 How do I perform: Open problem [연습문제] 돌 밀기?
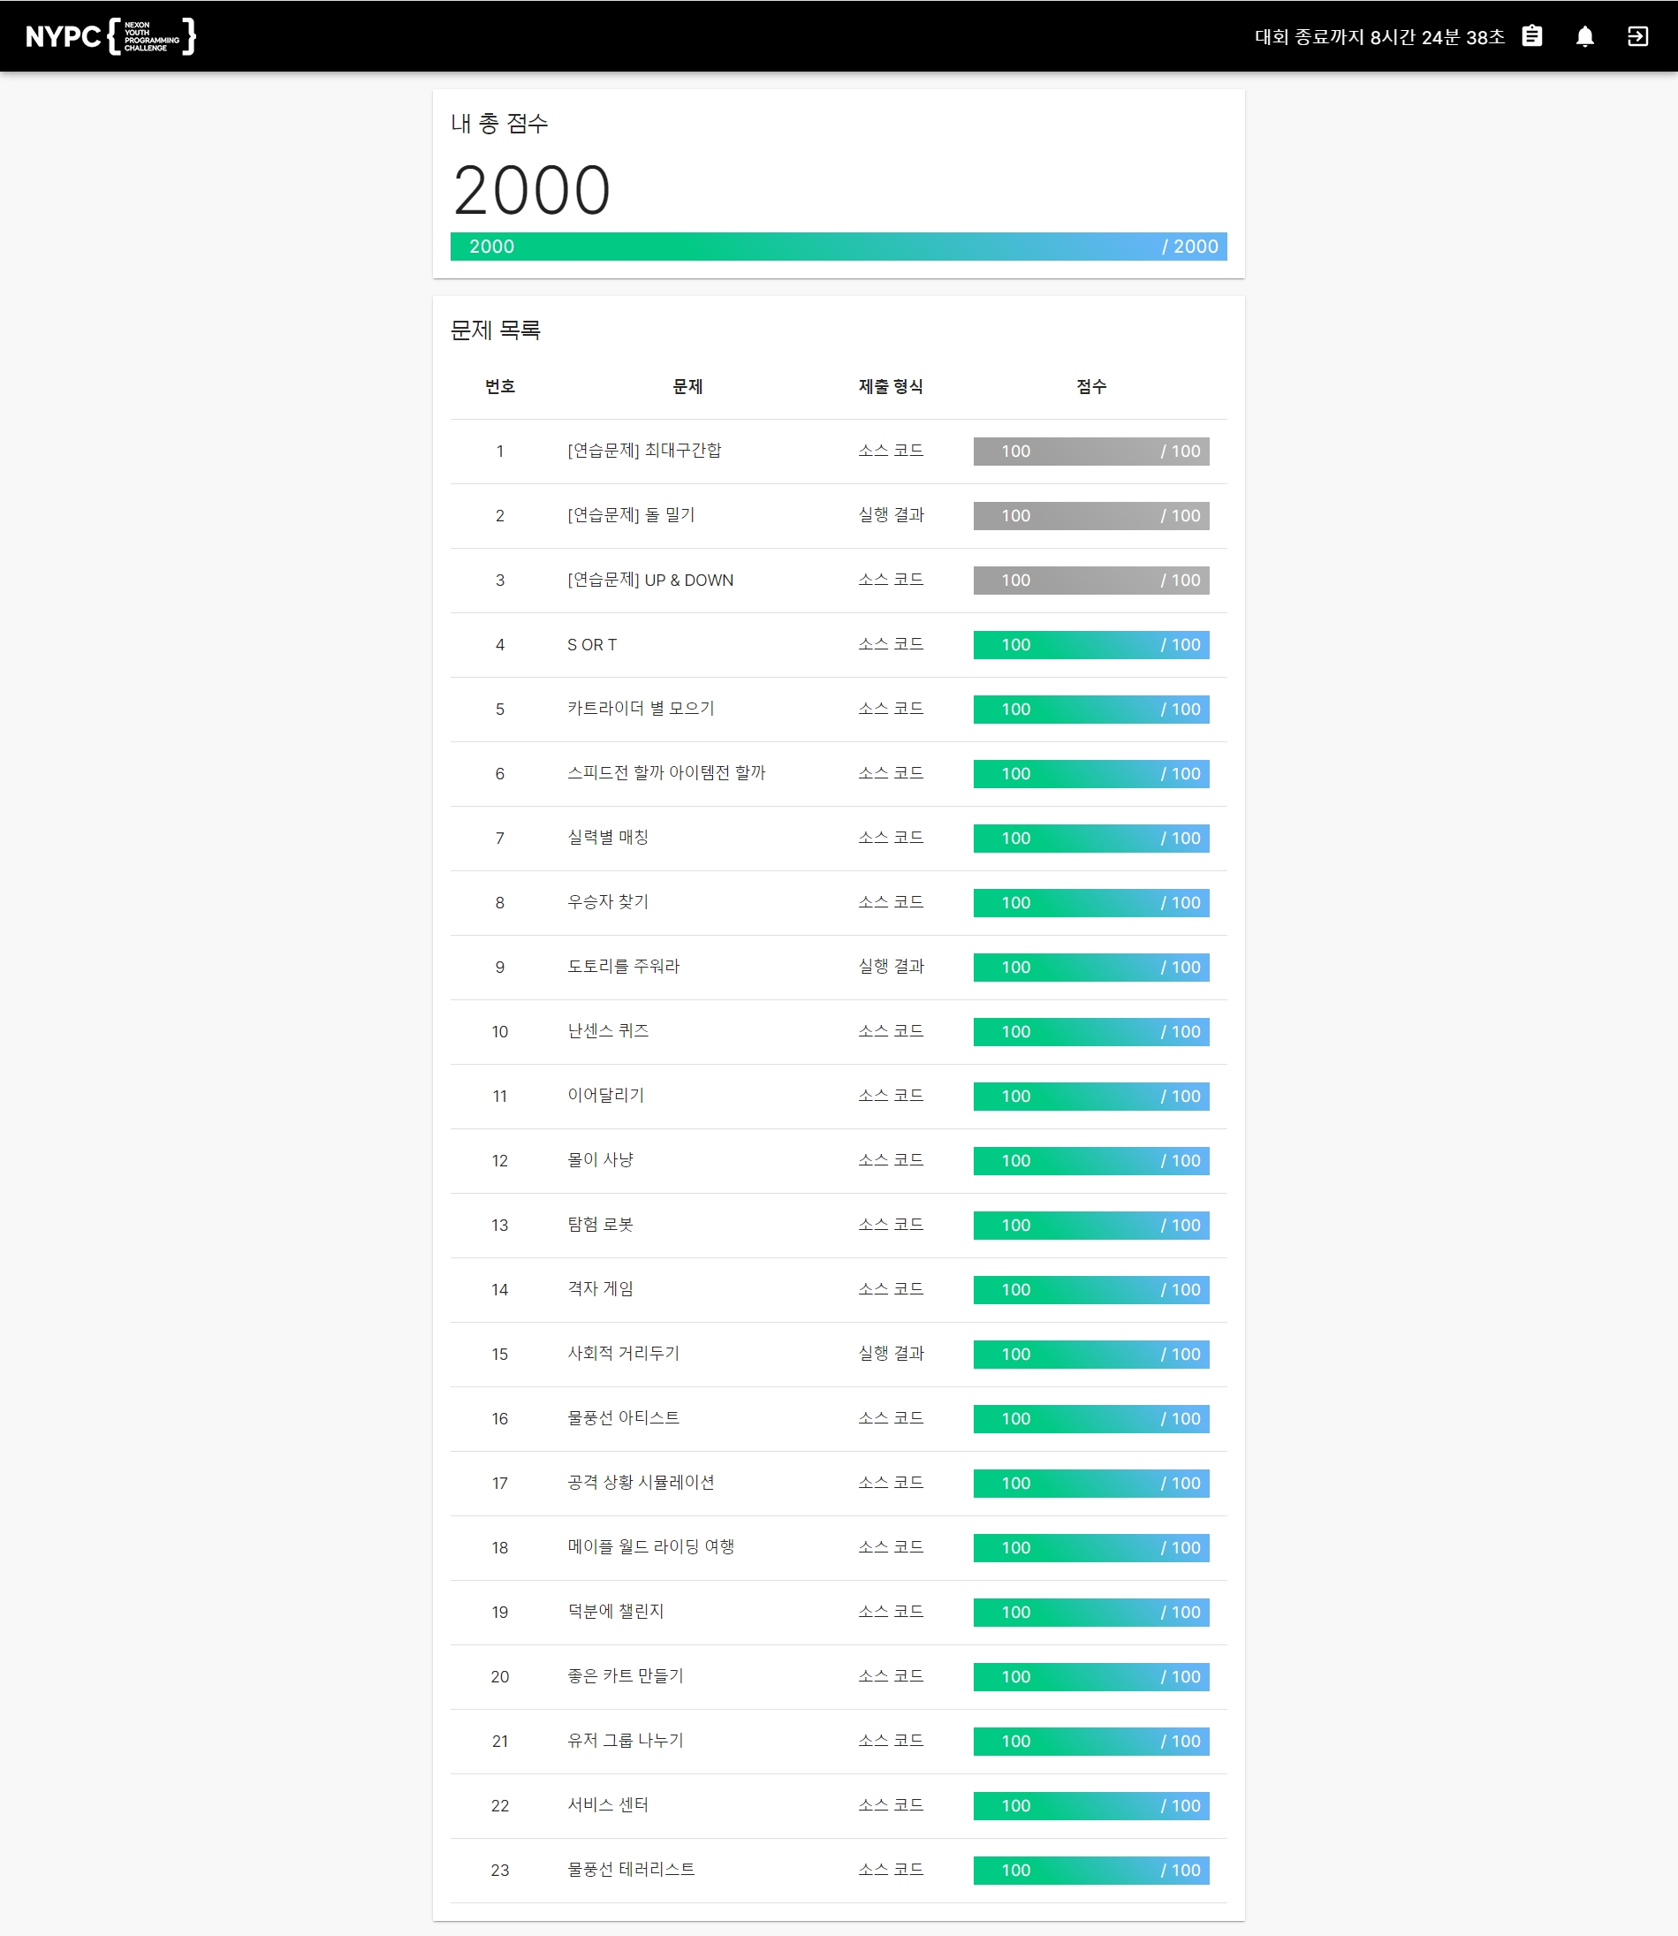coord(631,515)
